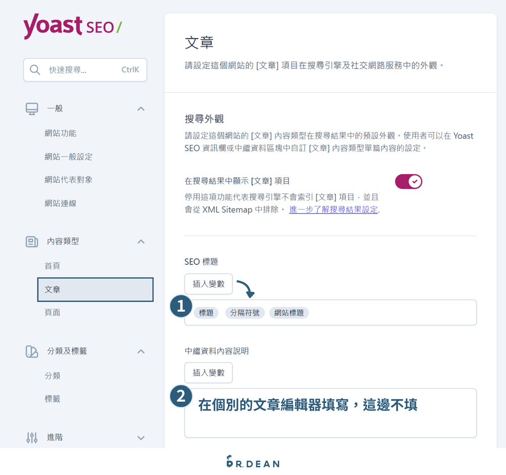Disable showing 文章 in search results

pos(408,181)
